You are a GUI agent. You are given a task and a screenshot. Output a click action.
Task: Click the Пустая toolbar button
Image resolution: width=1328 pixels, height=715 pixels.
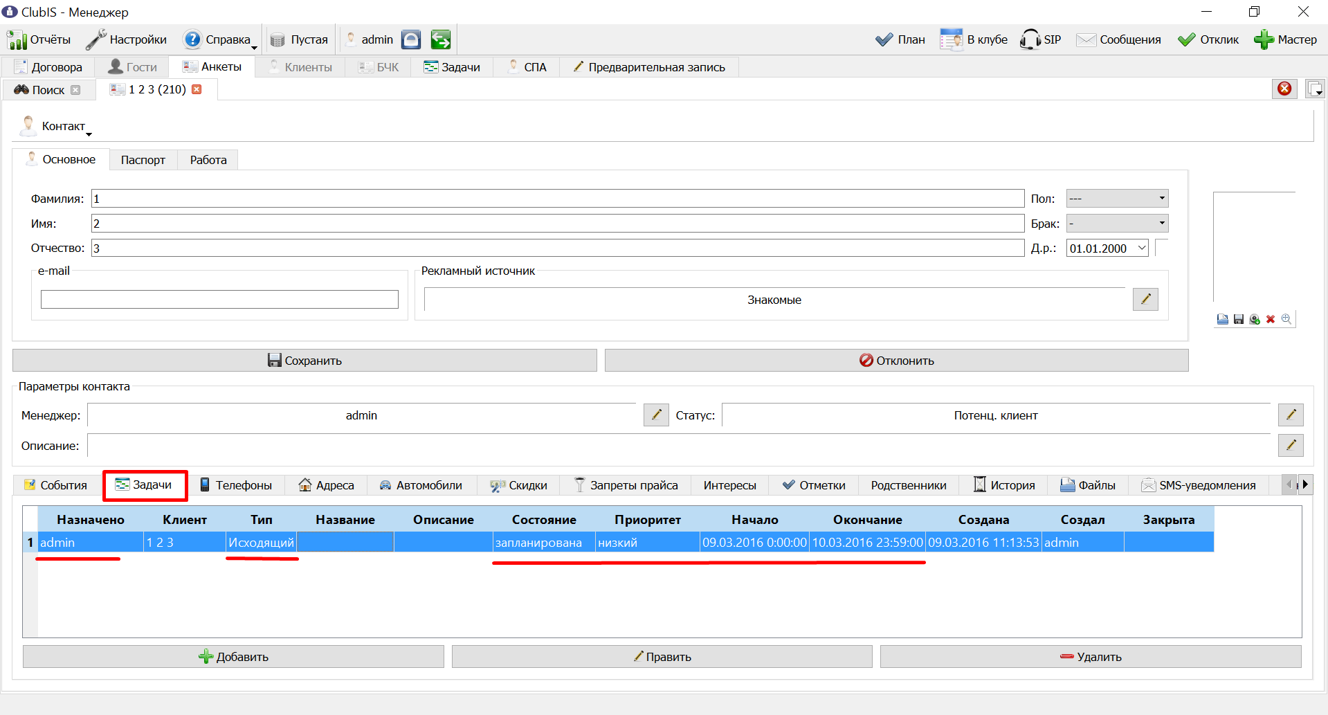click(298, 39)
